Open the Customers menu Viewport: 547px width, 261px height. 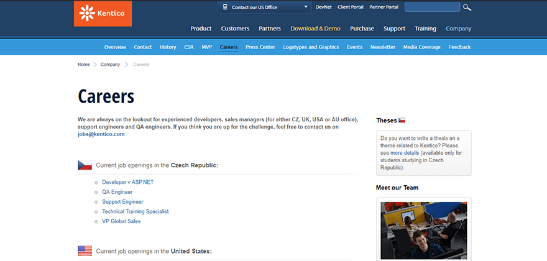(x=235, y=29)
